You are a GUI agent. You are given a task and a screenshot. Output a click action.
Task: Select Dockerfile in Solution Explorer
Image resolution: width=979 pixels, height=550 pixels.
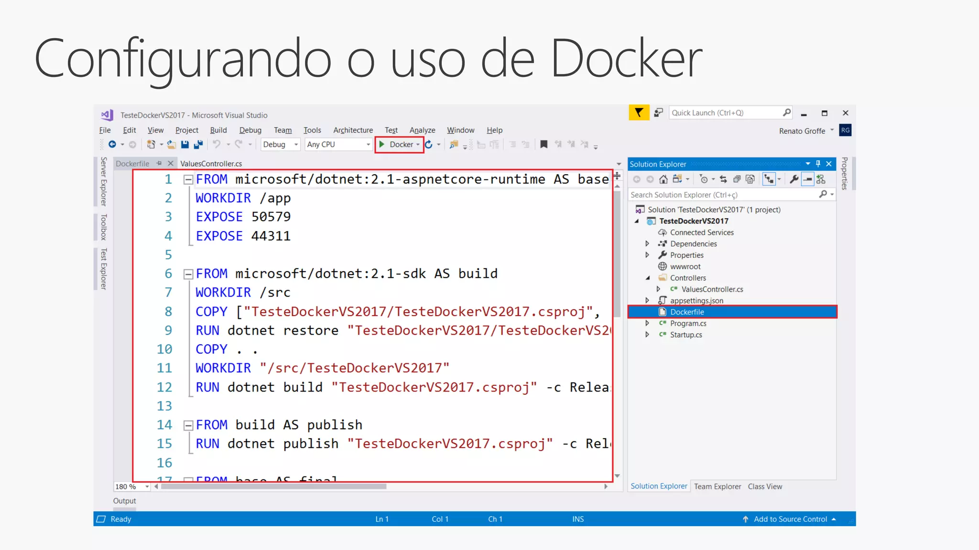coord(732,312)
